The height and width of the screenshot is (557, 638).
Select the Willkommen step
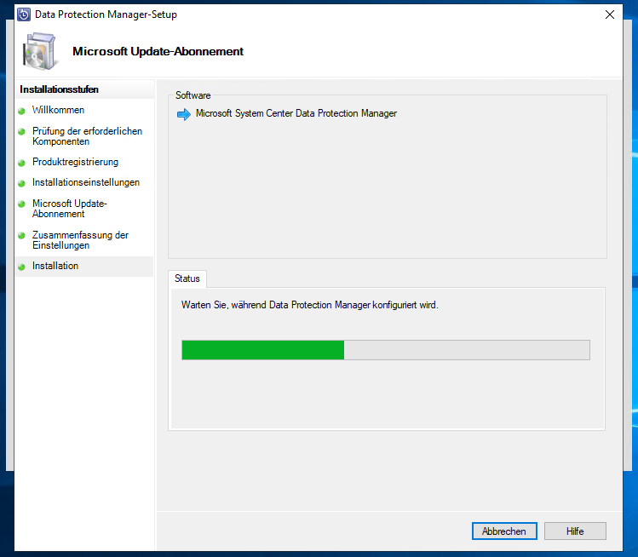pos(58,110)
